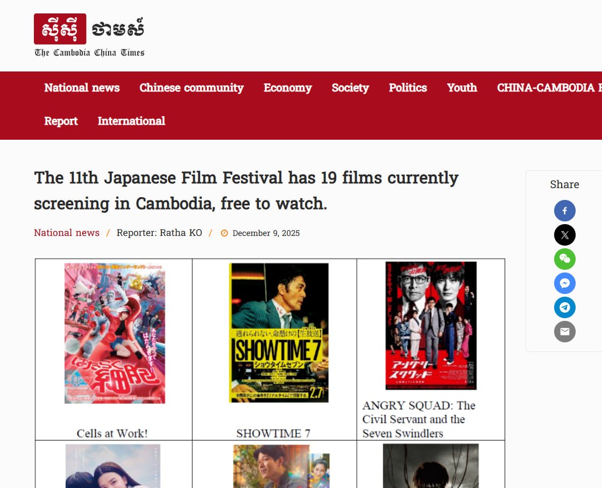Open the National news menu item
This screenshot has height=488, width=602.
pos(82,88)
